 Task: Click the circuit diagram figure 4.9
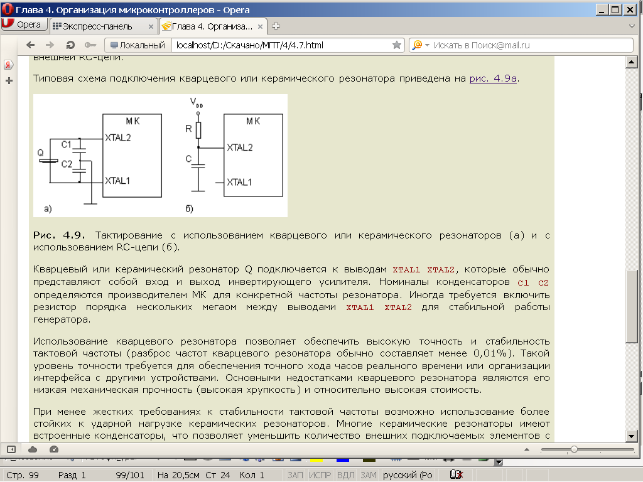(x=160, y=156)
